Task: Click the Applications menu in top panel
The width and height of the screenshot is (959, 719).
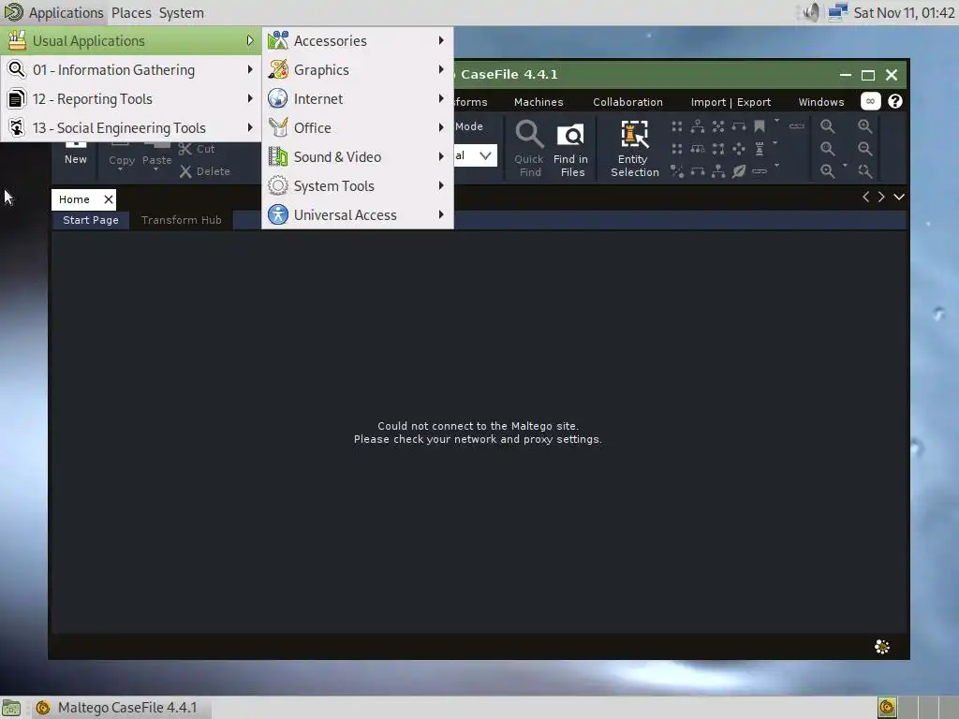Action: point(53,12)
